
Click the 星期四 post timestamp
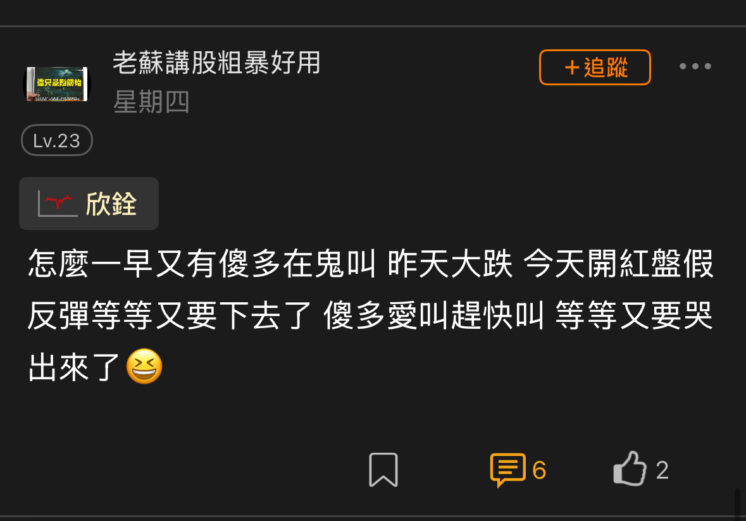point(151,102)
